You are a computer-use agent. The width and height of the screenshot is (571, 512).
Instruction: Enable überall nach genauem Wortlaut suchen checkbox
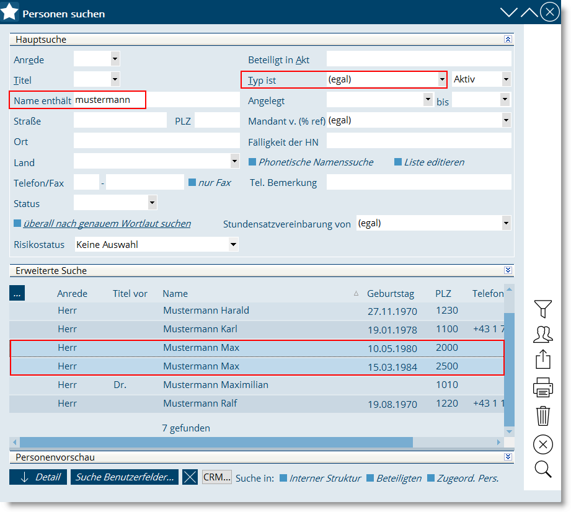(17, 223)
